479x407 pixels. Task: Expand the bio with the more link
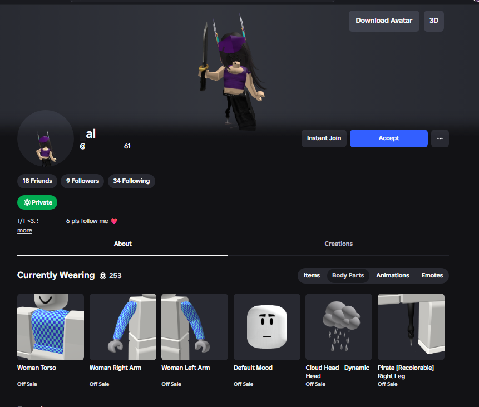(x=24, y=231)
